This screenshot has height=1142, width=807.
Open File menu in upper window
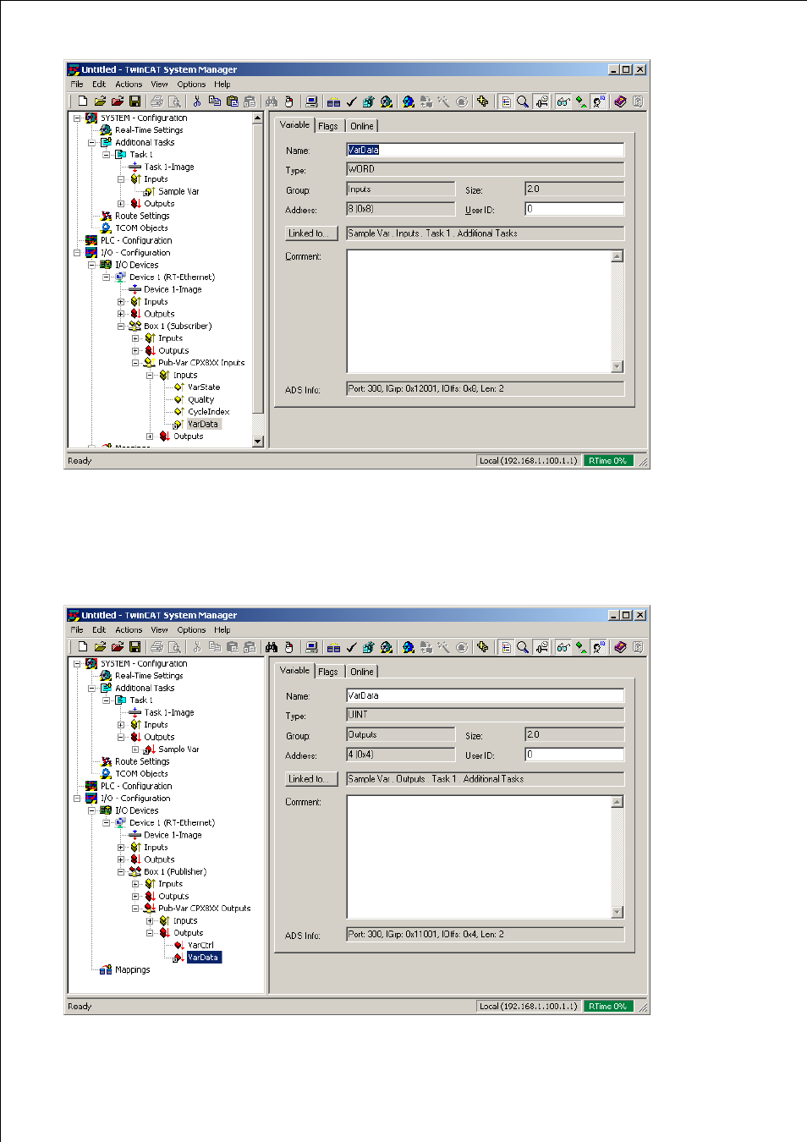(77, 85)
